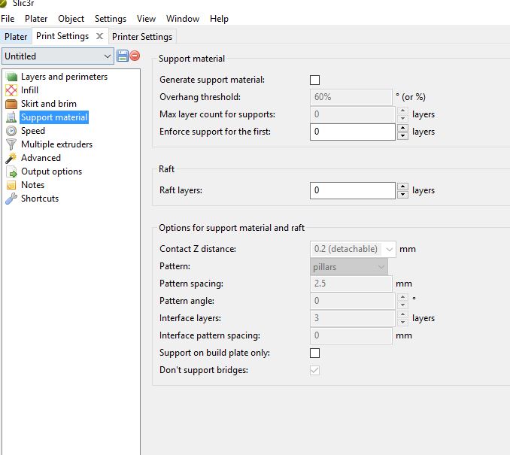Select the Layers and perimeters icon
510x455 pixels.
pos(11,77)
